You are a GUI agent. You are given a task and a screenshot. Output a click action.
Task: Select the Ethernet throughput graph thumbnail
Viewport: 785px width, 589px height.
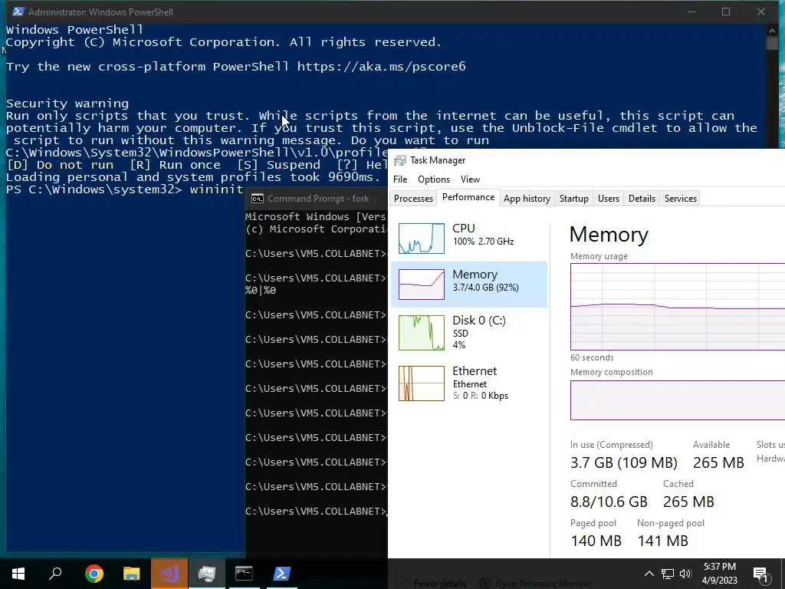point(421,383)
